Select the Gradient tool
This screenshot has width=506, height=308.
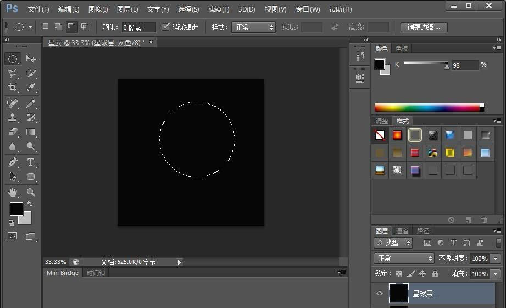[31, 132]
